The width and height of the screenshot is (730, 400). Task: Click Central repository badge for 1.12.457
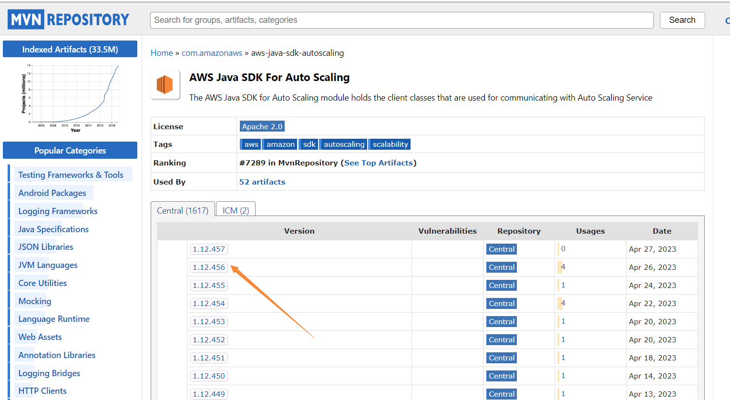click(x=502, y=249)
